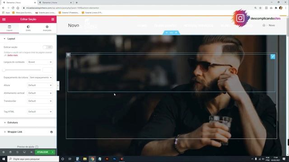Switch to the Avançado tab
289x162 pixels.
pyautogui.click(x=47, y=28)
